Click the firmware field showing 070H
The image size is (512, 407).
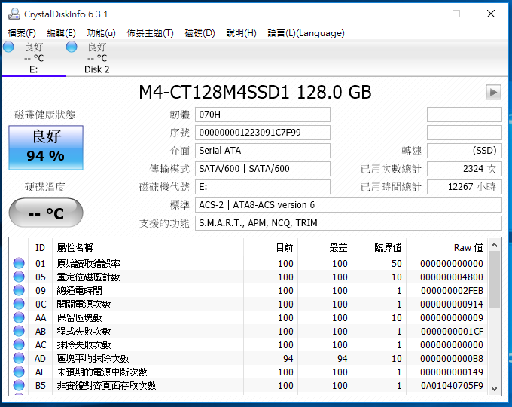pos(263,115)
